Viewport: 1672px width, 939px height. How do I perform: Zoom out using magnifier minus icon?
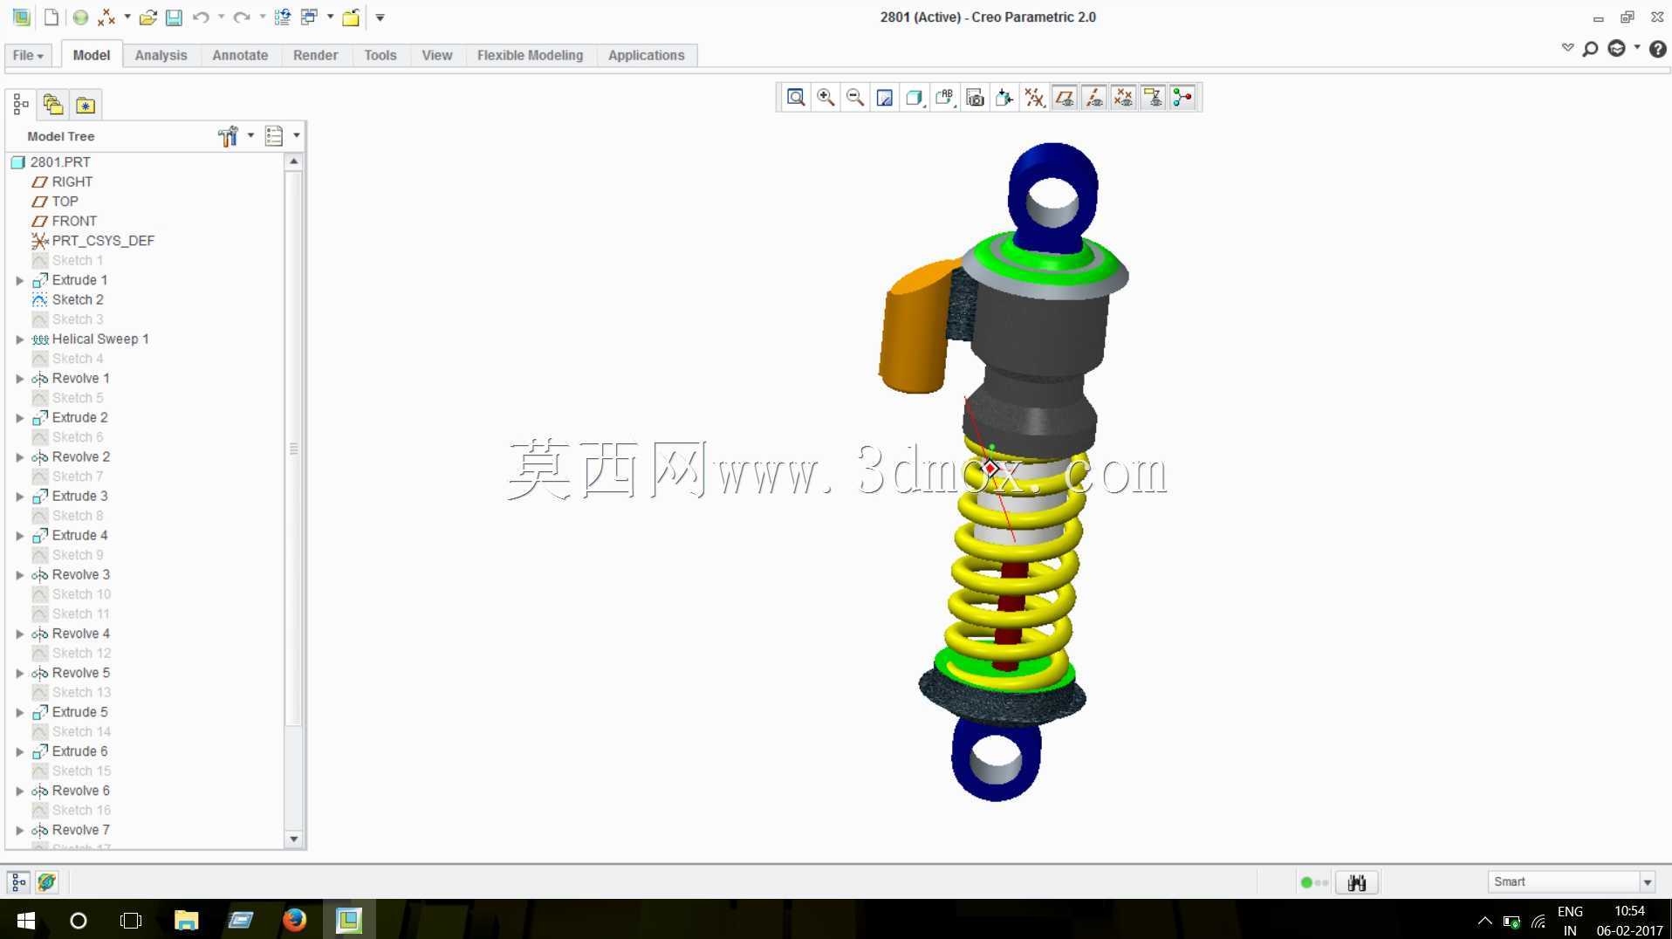pyautogui.click(x=855, y=97)
